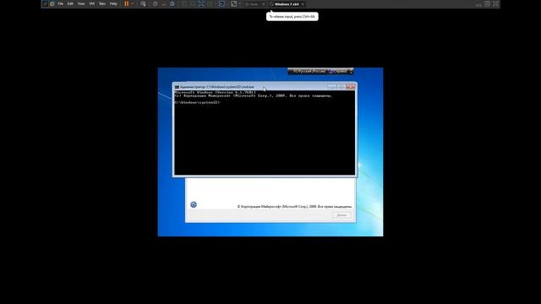Open the View menu

tap(81, 3)
